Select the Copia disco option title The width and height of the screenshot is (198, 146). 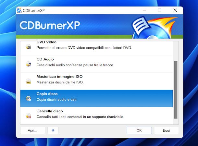47,94
